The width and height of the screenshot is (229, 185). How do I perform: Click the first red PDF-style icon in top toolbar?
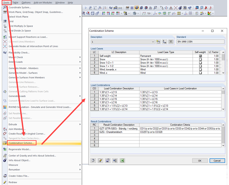[206, 8]
